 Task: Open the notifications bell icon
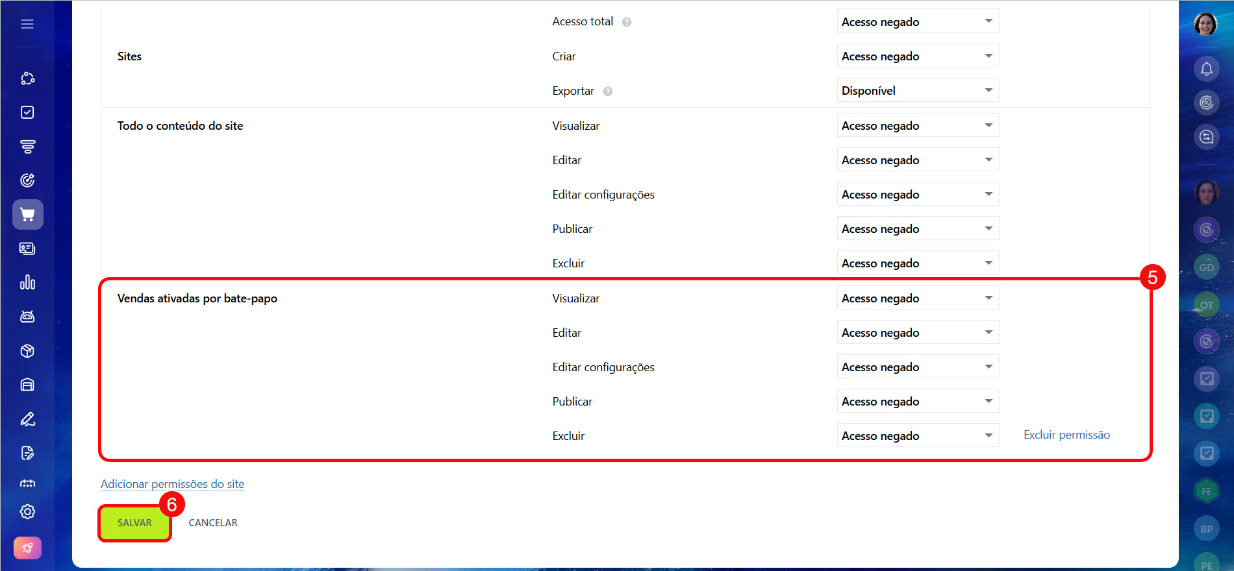coord(1206,69)
